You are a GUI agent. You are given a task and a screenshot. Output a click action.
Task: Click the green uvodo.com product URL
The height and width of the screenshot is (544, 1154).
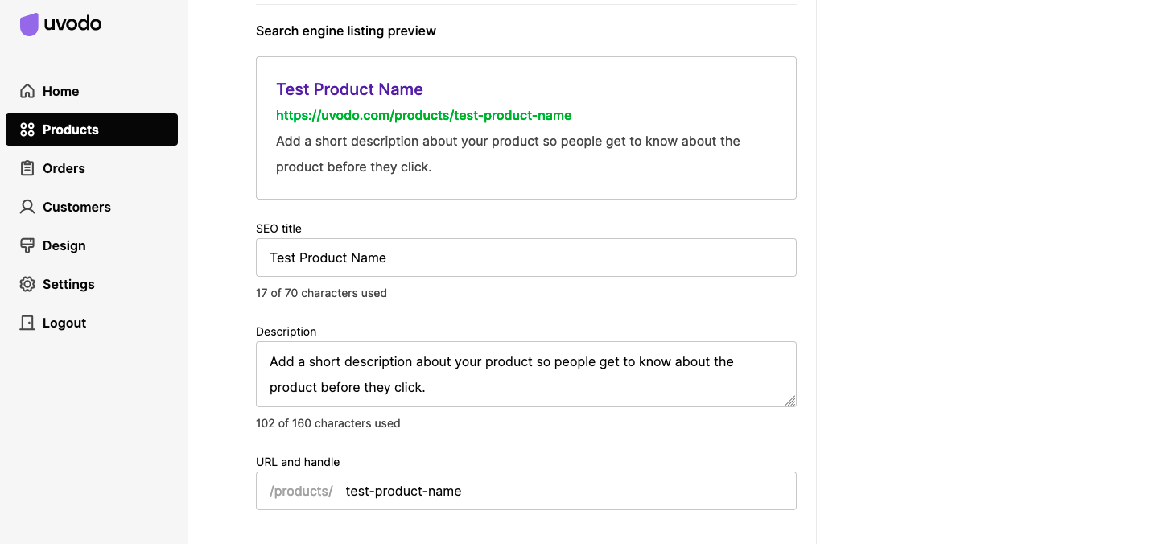423,115
